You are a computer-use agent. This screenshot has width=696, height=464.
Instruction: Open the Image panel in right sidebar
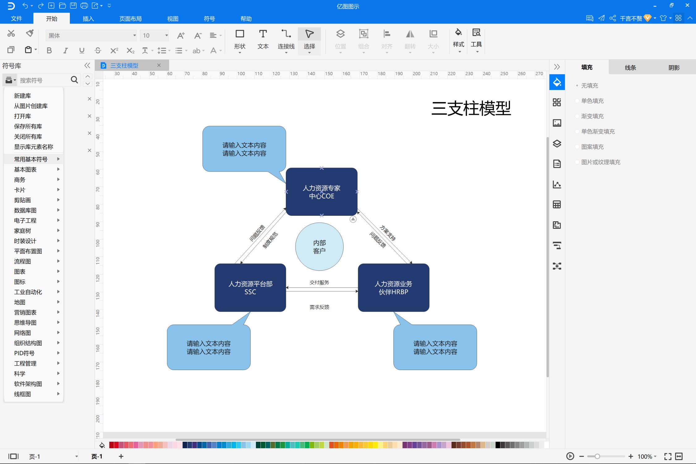click(557, 123)
